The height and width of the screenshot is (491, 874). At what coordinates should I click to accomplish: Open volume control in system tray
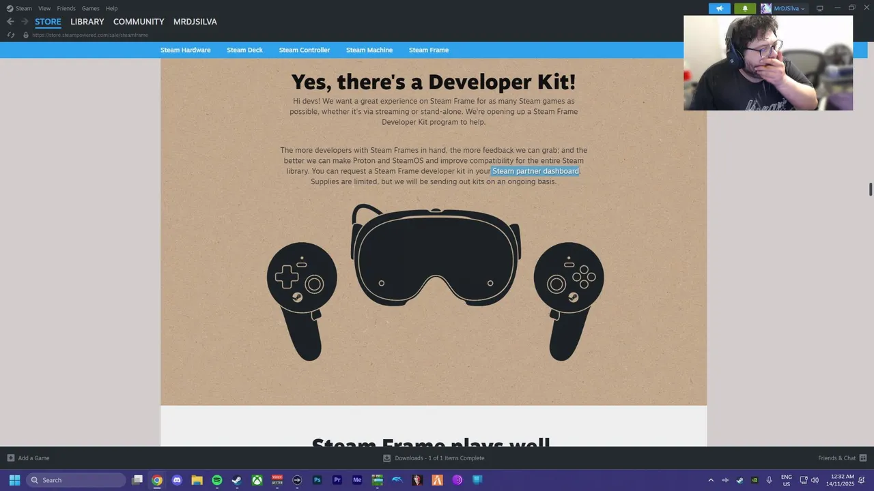point(815,480)
